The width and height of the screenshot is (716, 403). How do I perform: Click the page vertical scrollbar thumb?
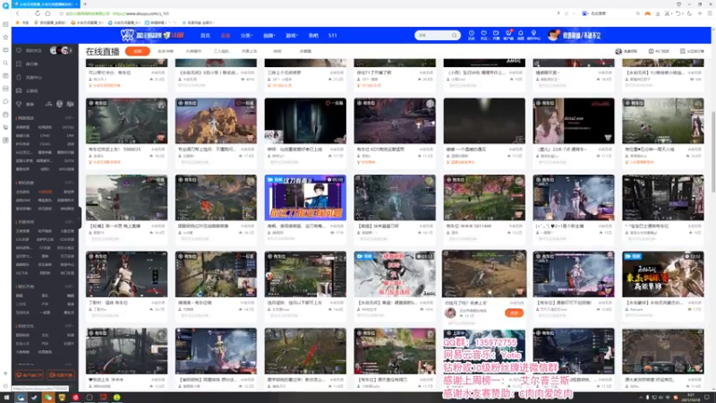click(x=713, y=150)
